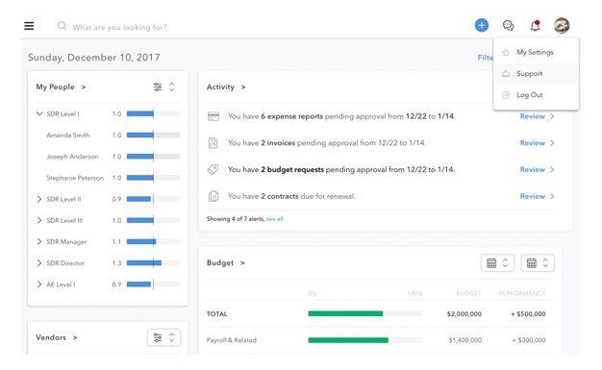Click the Support menu icon
The height and width of the screenshot is (370, 602).
(506, 74)
